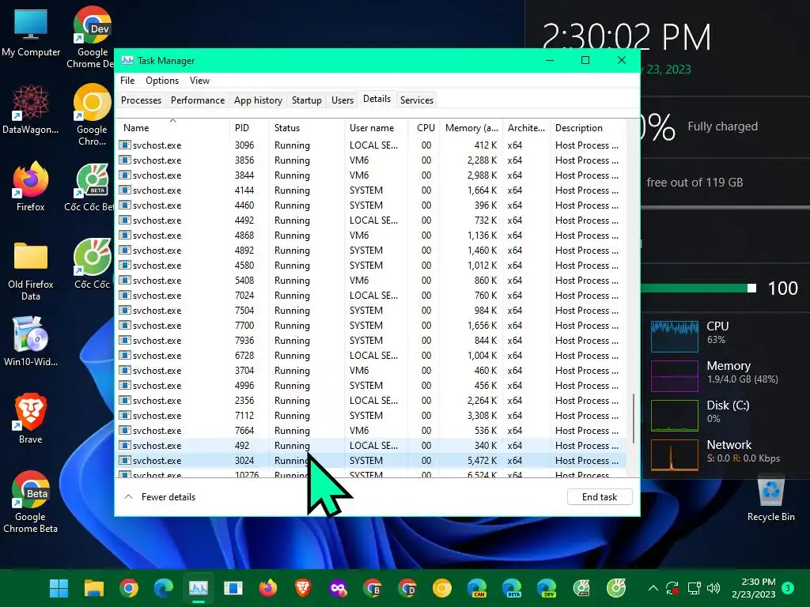Open Chrome Dev from the taskbar
The image size is (810, 607).
pos(407,587)
